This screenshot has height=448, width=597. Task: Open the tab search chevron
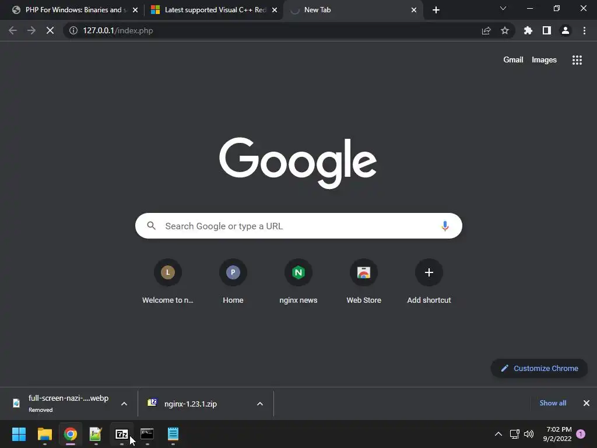tap(503, 8)
